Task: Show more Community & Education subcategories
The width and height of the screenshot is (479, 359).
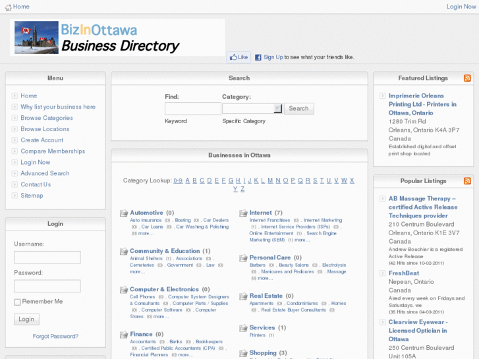Action: pyautogui.click(x=137, y=271)
